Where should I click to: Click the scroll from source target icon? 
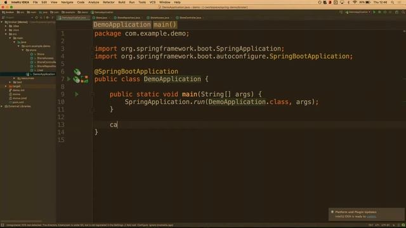[37, 18]
